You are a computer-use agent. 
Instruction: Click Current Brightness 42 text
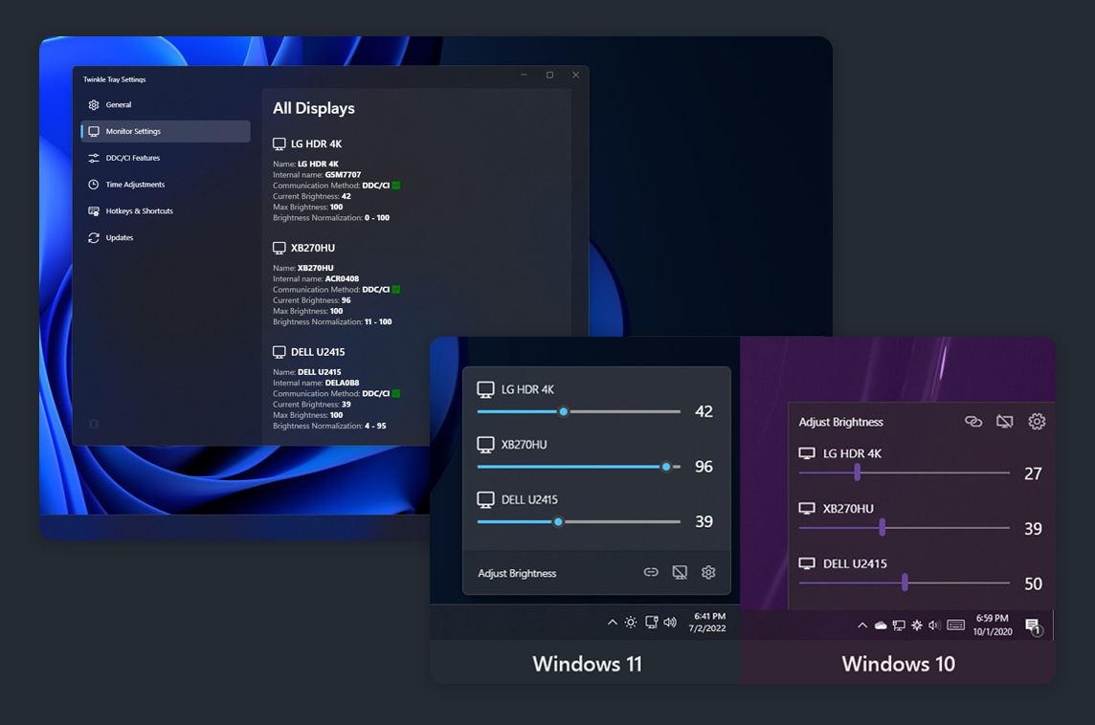tap(311, 196)
